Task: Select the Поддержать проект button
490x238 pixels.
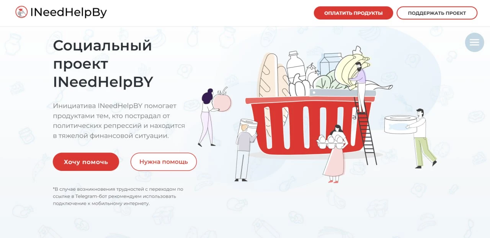Action: tap(437, 13)
